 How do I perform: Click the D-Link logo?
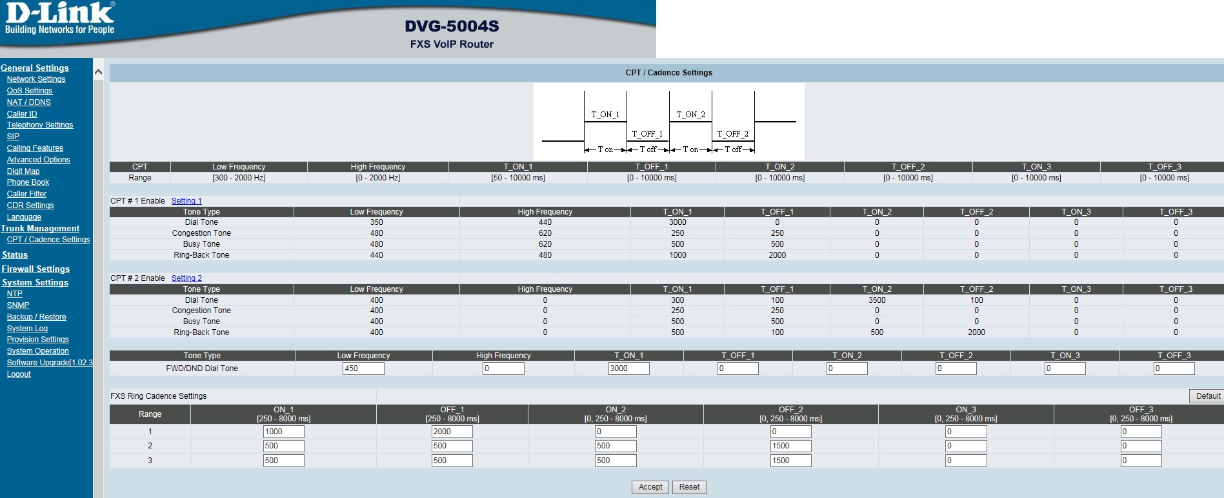[x=60, y=19]
